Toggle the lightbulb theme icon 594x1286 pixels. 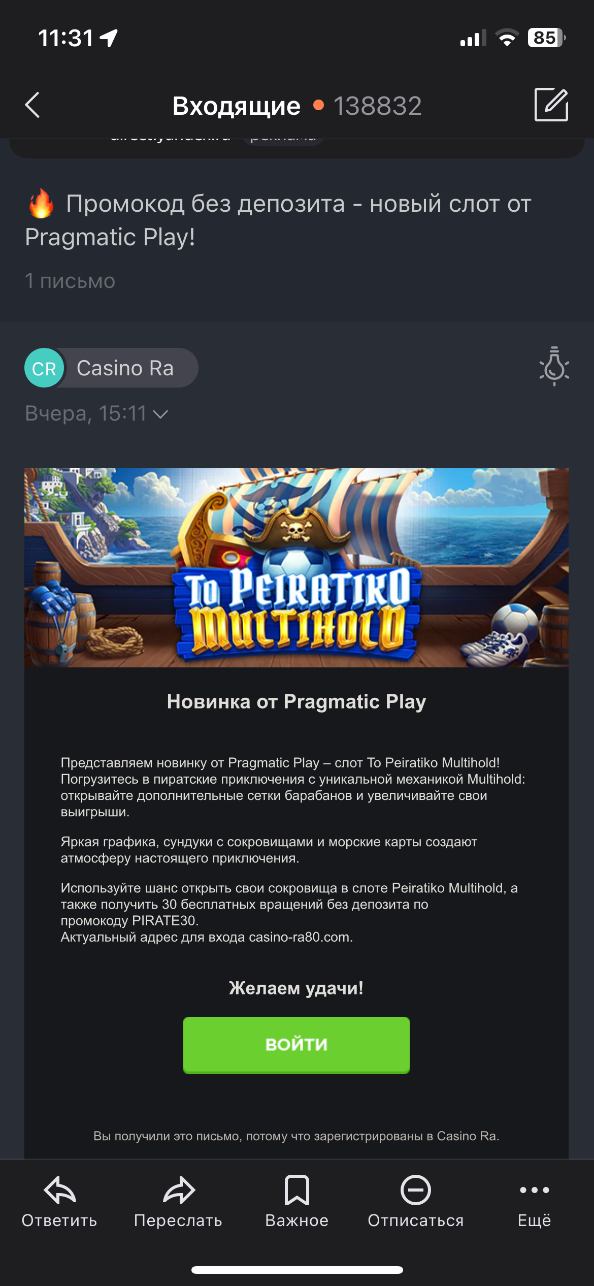(554, 366)
